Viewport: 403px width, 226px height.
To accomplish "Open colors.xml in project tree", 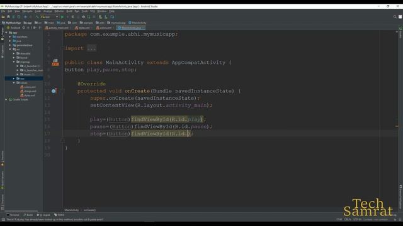I will [x=28, y=87].
